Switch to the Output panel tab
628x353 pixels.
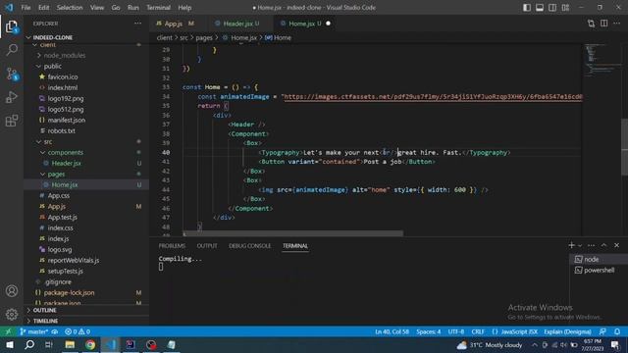pos(207,246)
